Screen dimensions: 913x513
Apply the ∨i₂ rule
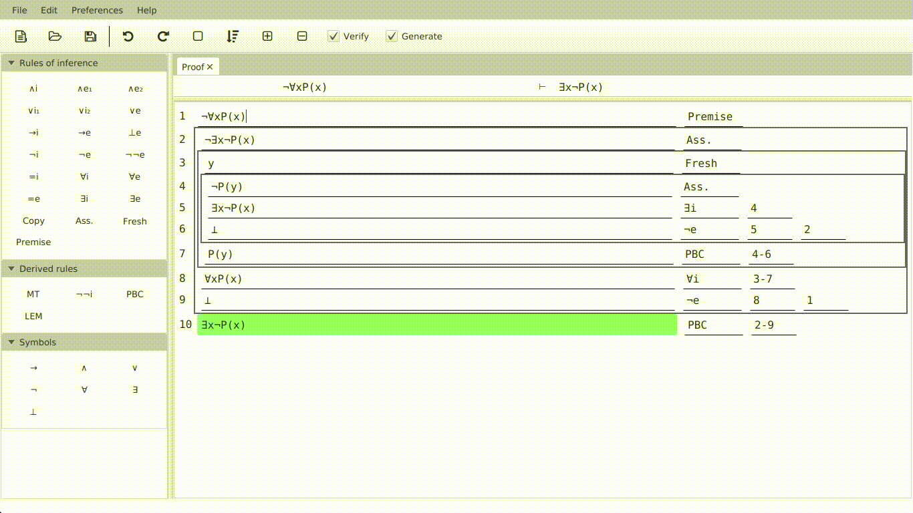click(84, 111)
